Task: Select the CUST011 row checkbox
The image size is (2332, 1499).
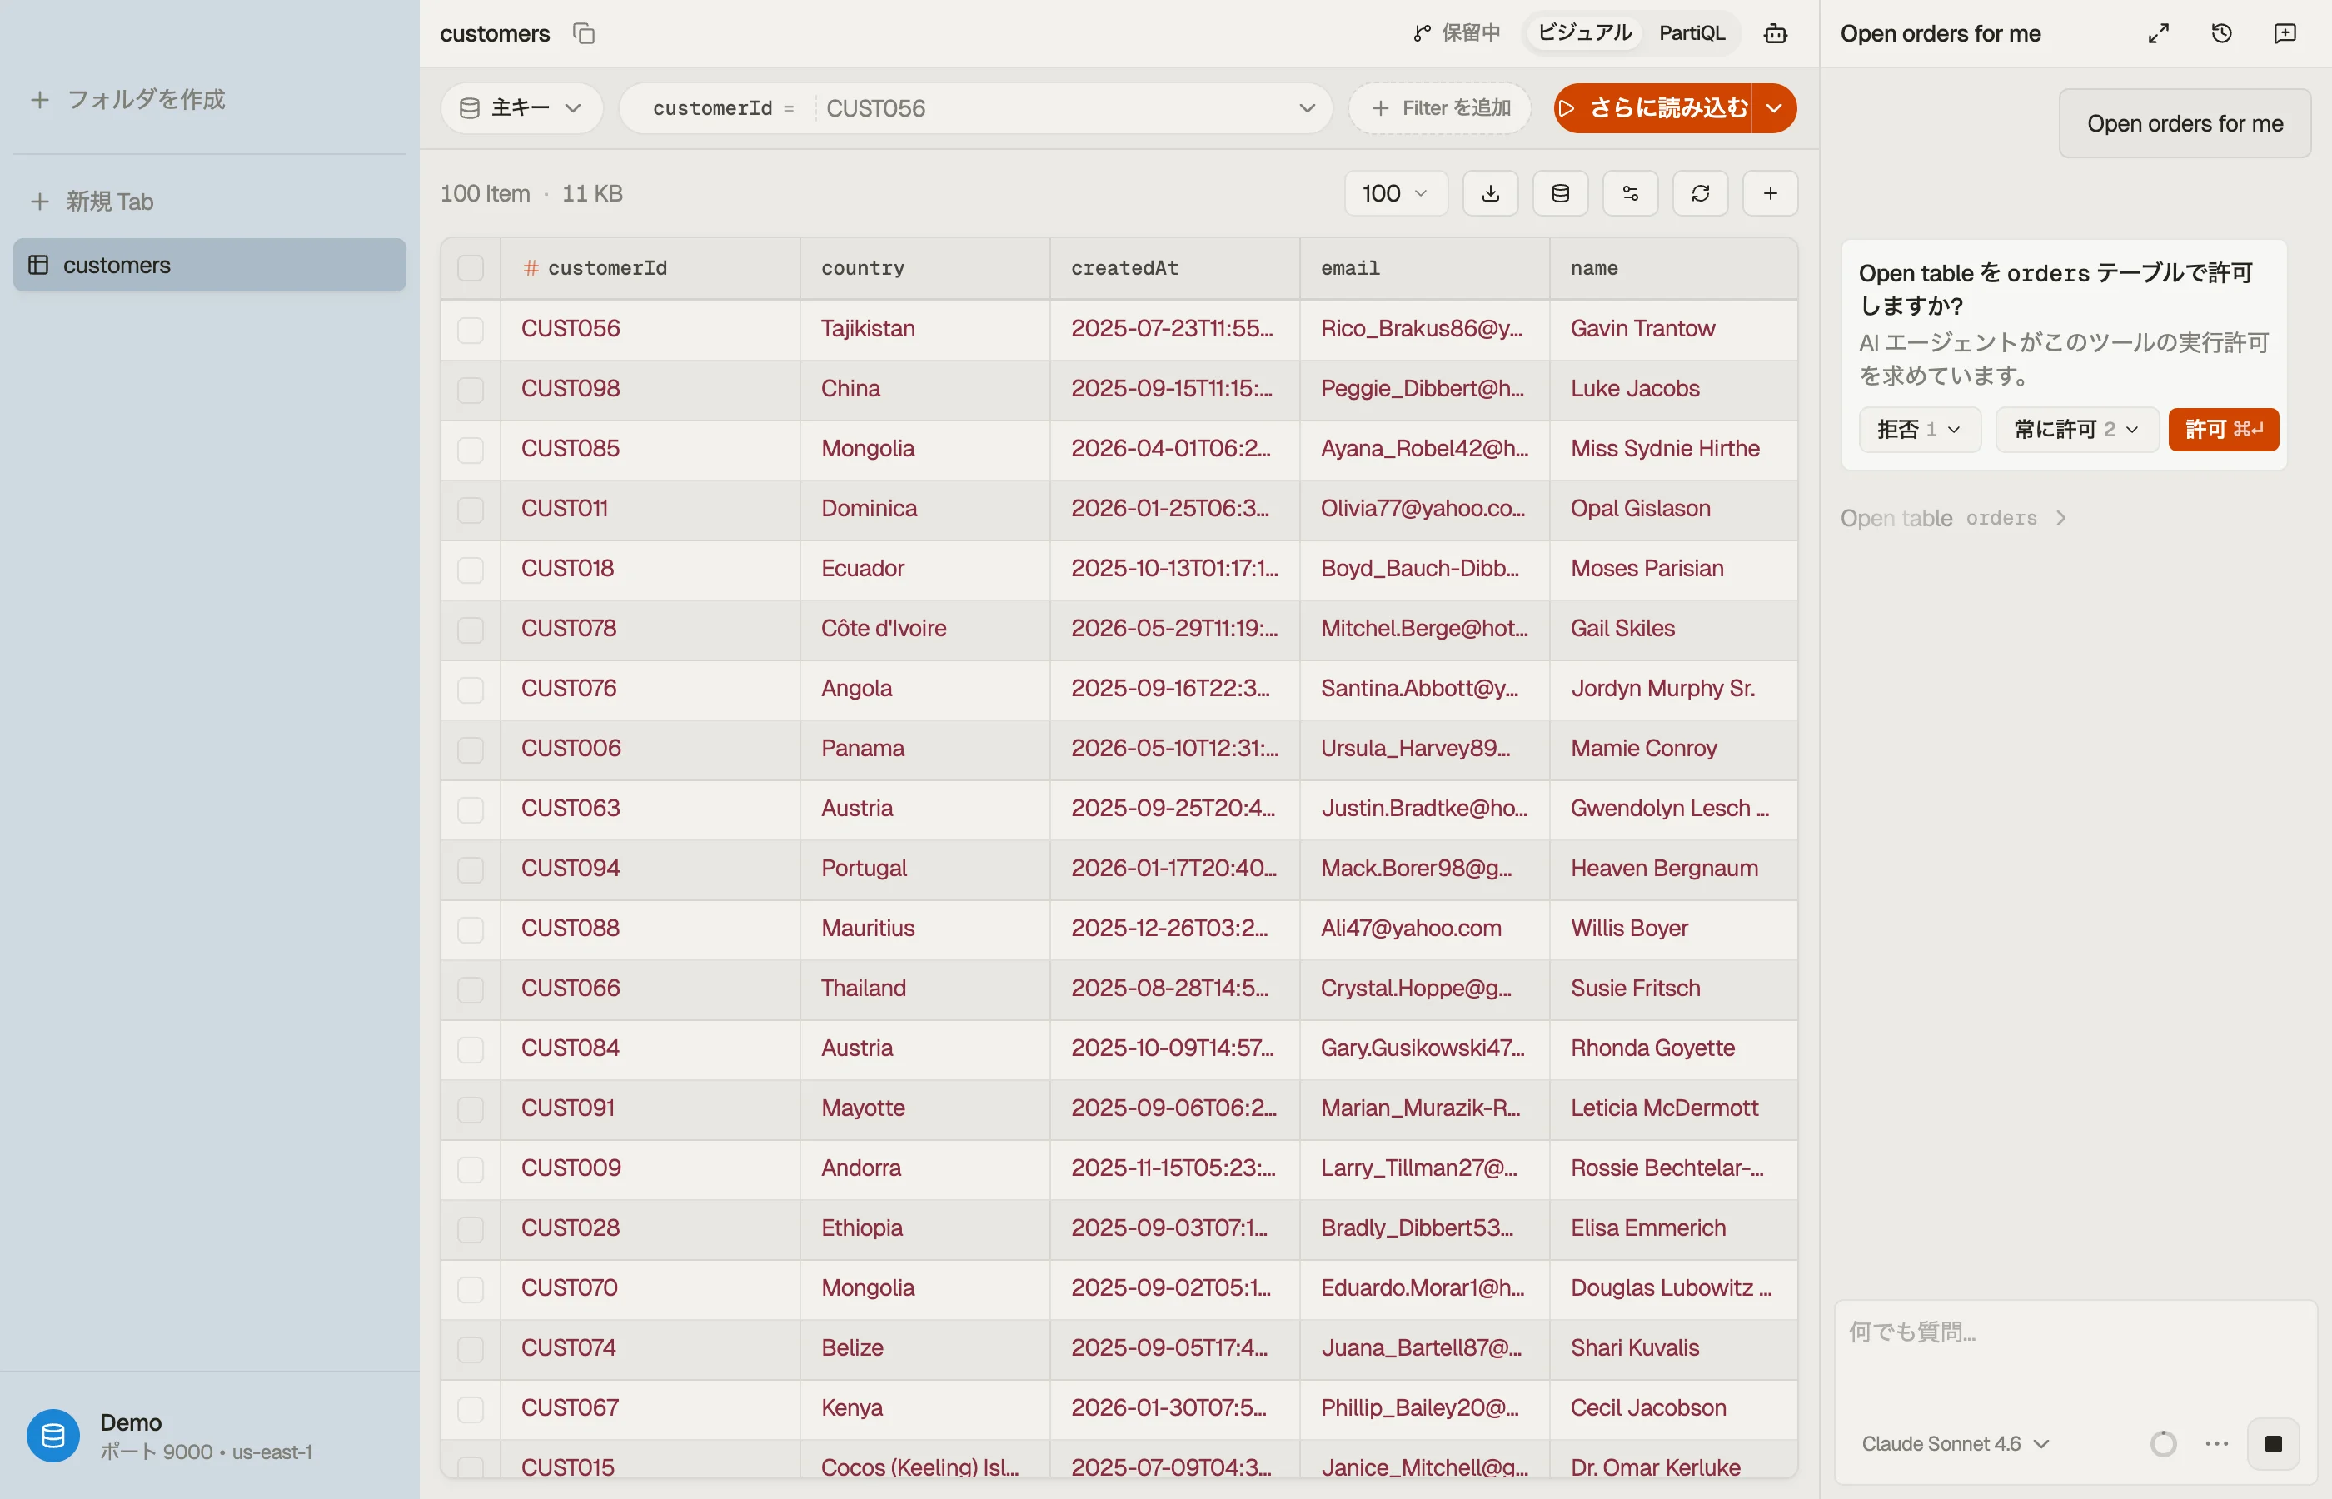Action: [x=471, y=510]
